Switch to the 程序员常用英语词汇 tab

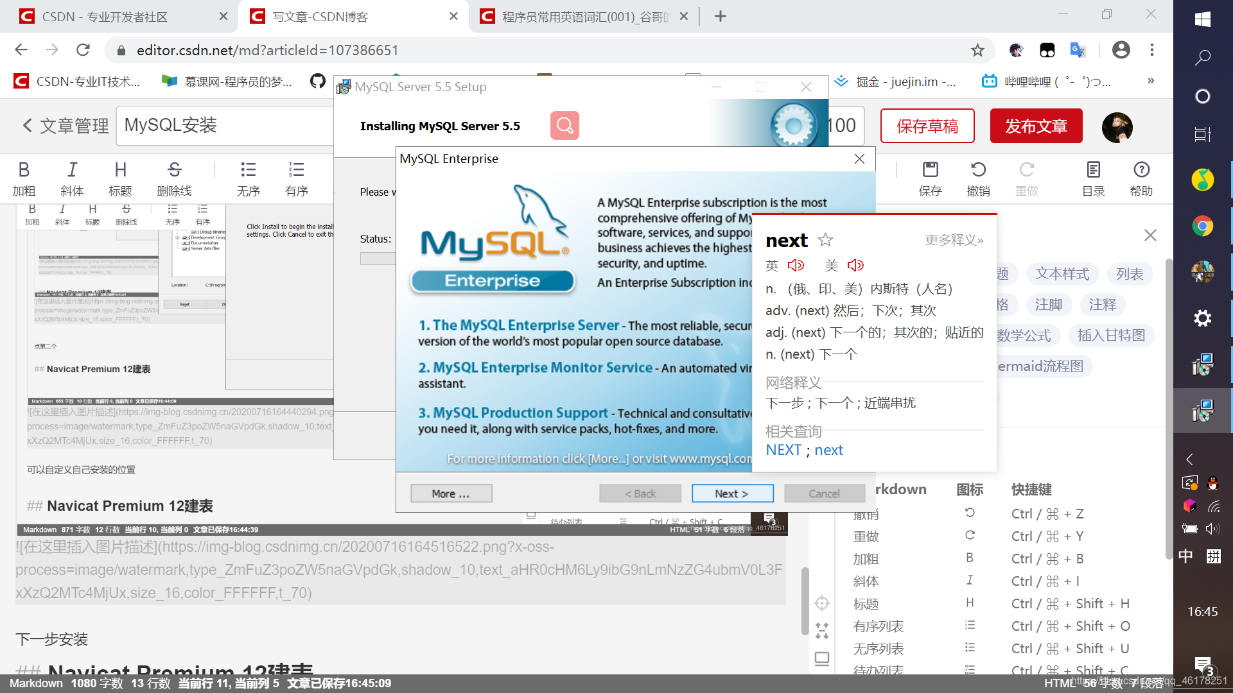click(x=585, y=17)
